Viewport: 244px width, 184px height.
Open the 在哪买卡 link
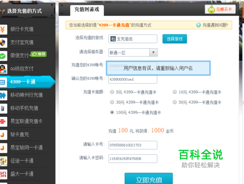pyautogui.click(x=220, y=9)
